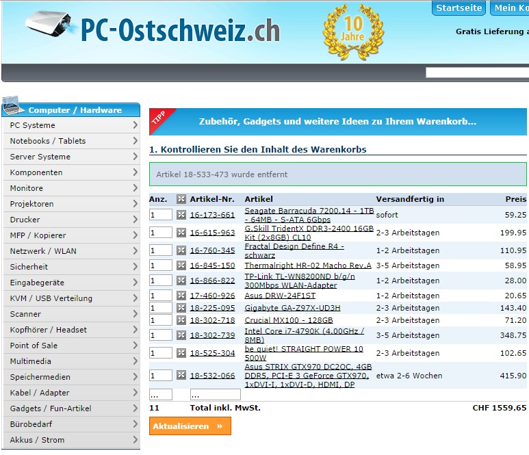This screenshot has width=529, height=455.
Task: Remove article 16-866-822 with its X icon
Action: [x=181, y=281]
